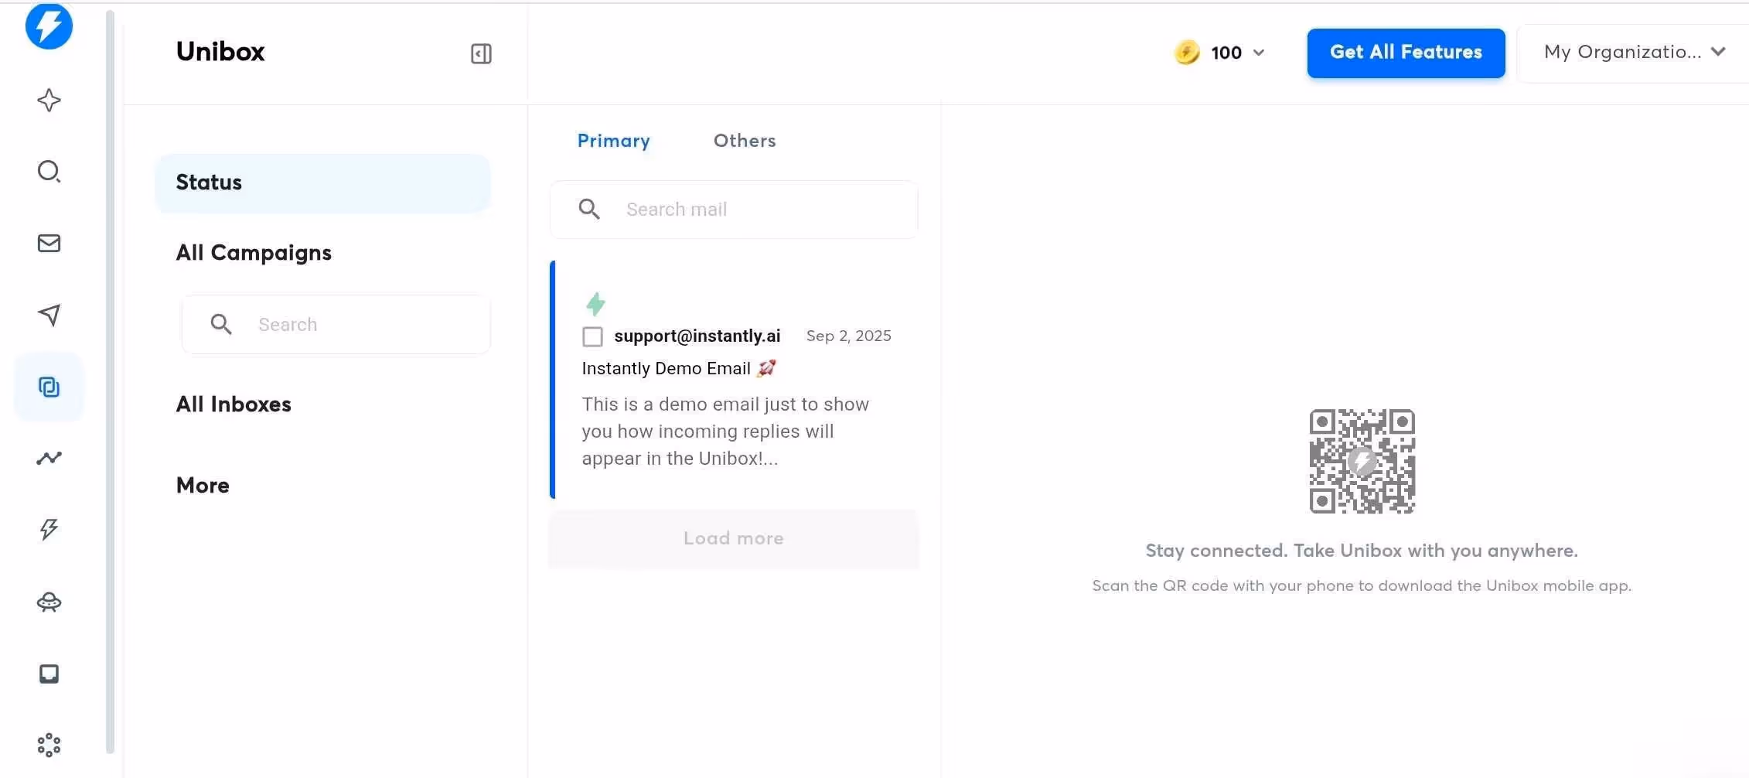Click the support@instantly.ai sender name

697,336
